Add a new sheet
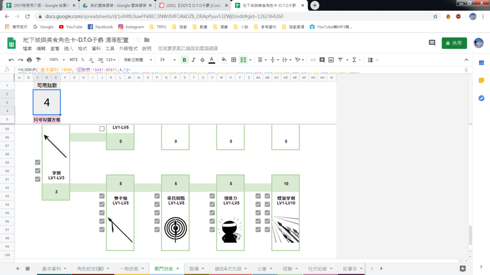Image resolution: width=490 pixels, height=275 pixels. tap(18, 268)
